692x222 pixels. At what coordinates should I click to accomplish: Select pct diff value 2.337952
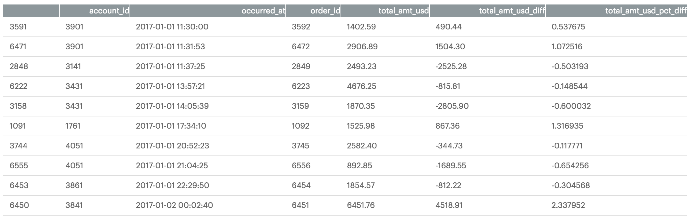click(568, 205)
